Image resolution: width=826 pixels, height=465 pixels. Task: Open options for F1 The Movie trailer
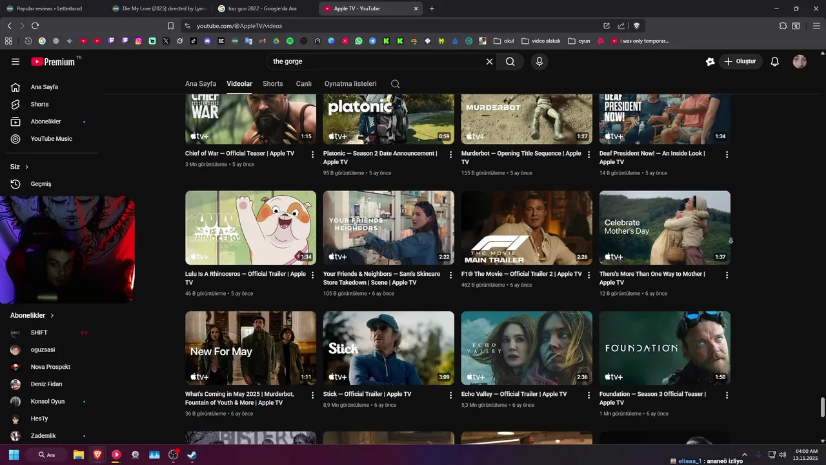click(x=589, y=275)
